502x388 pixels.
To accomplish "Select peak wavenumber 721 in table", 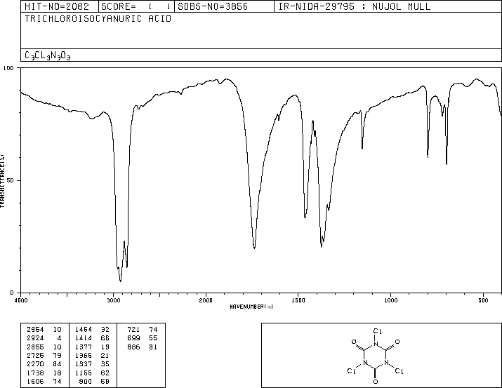I will tap(133, 329).
